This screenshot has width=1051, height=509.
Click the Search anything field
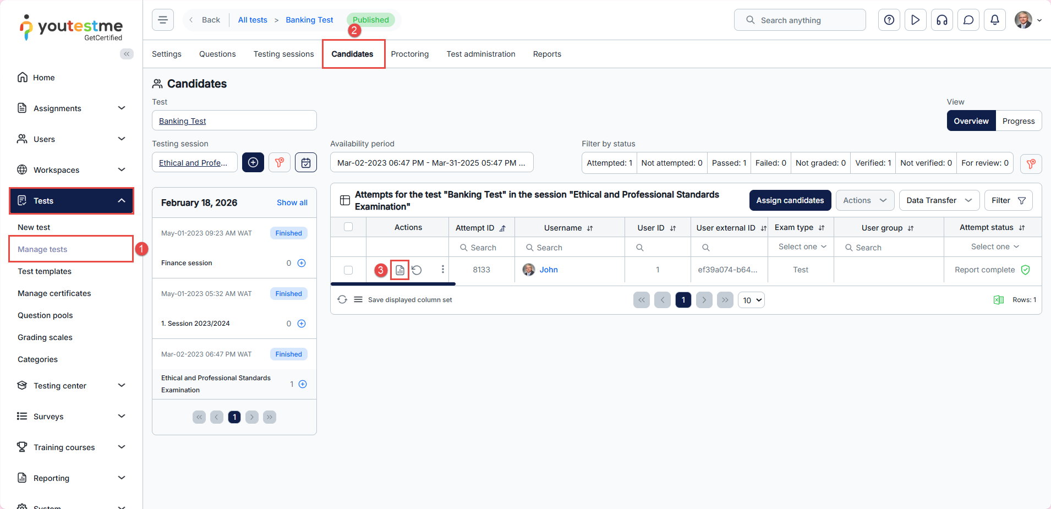(x=800, y=20)
